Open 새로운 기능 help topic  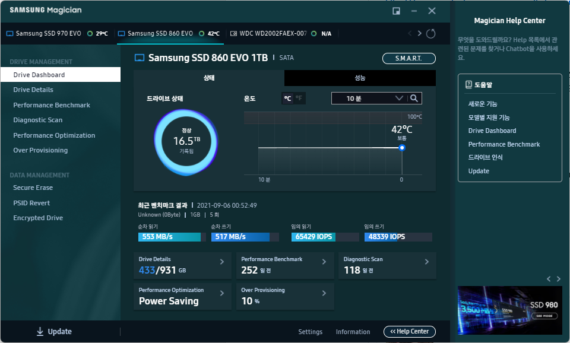[482, 104]
